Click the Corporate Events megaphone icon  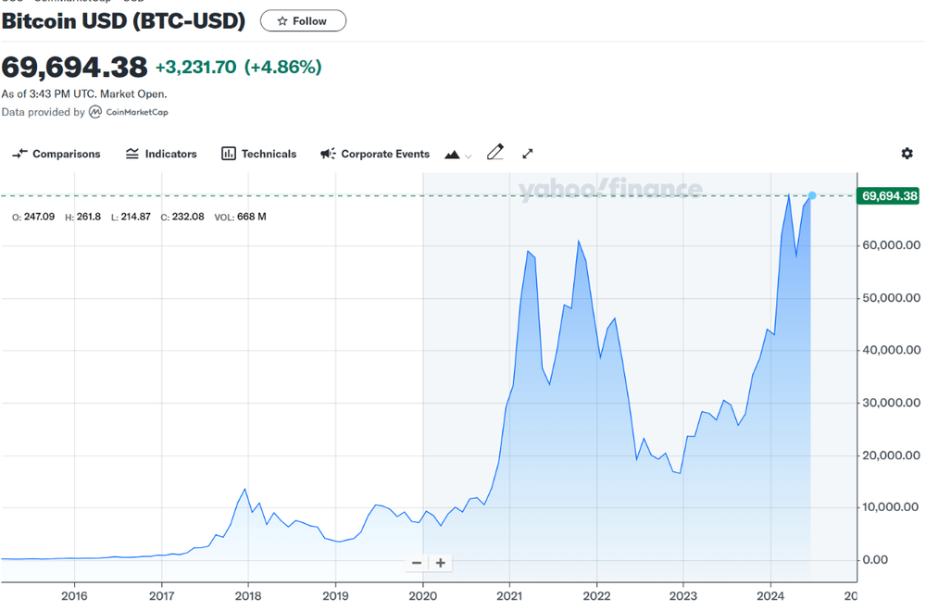[328, 154]
